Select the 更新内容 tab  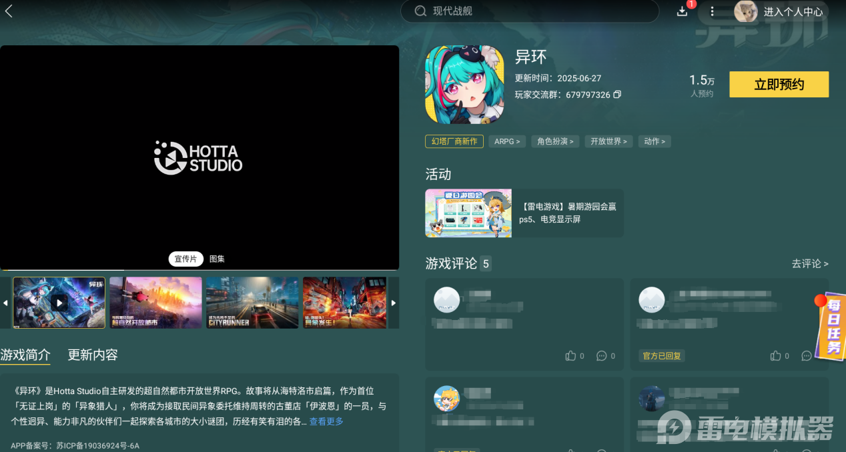click(x=93, y=355)
